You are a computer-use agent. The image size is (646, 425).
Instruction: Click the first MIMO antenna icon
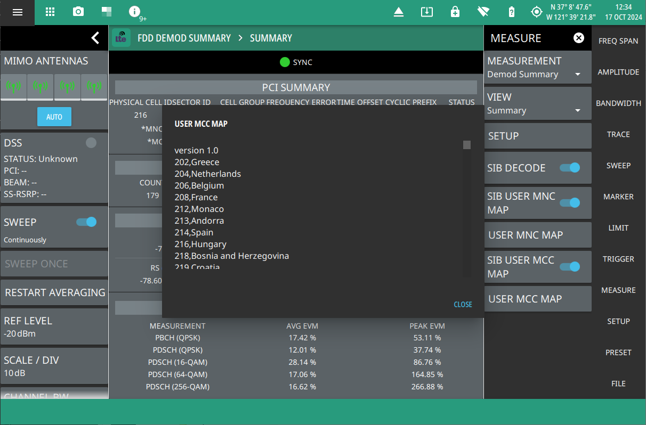[x=14, y=87]
